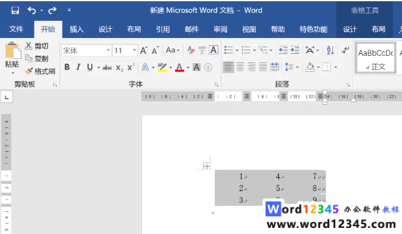
Task: Open the font size 11 dropdown
Action: (x=134, y=50)
